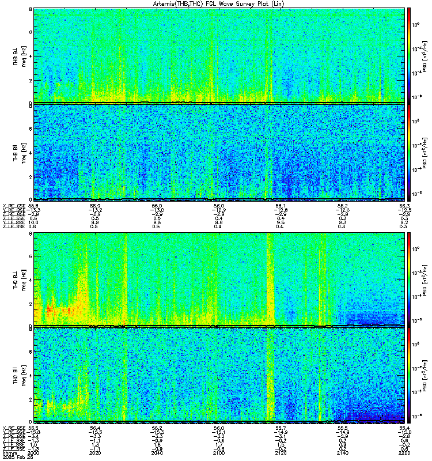Click the THC position value "55.7"
Screen dimensions: 432x461
click(281, 428)
